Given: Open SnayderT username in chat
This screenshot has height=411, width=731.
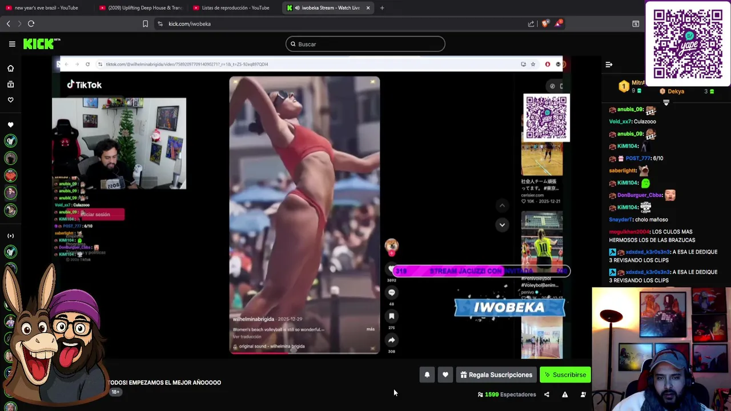Looking at the screenshot, I should pos(621,220).
